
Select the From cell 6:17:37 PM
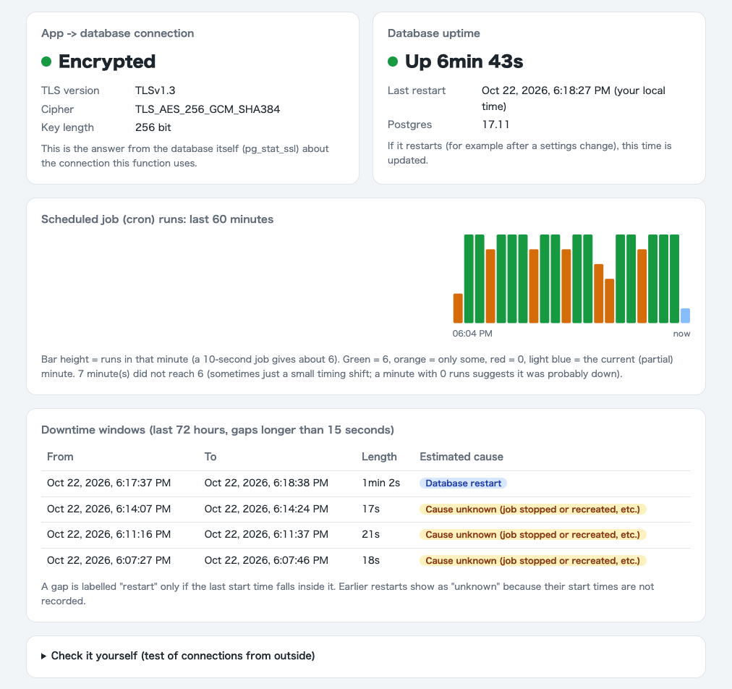(108, 483)
